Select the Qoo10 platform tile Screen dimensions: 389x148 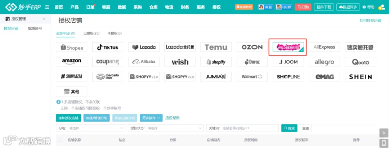click(x=361, y=62)
